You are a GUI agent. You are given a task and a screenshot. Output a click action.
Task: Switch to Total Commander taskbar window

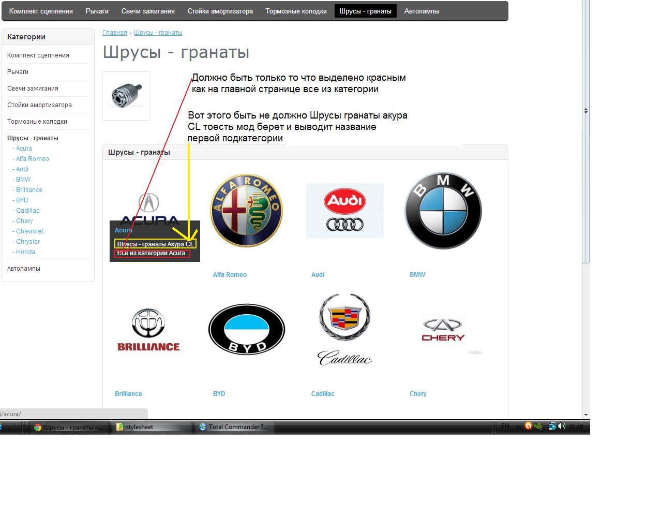click(x=235, y=427)
